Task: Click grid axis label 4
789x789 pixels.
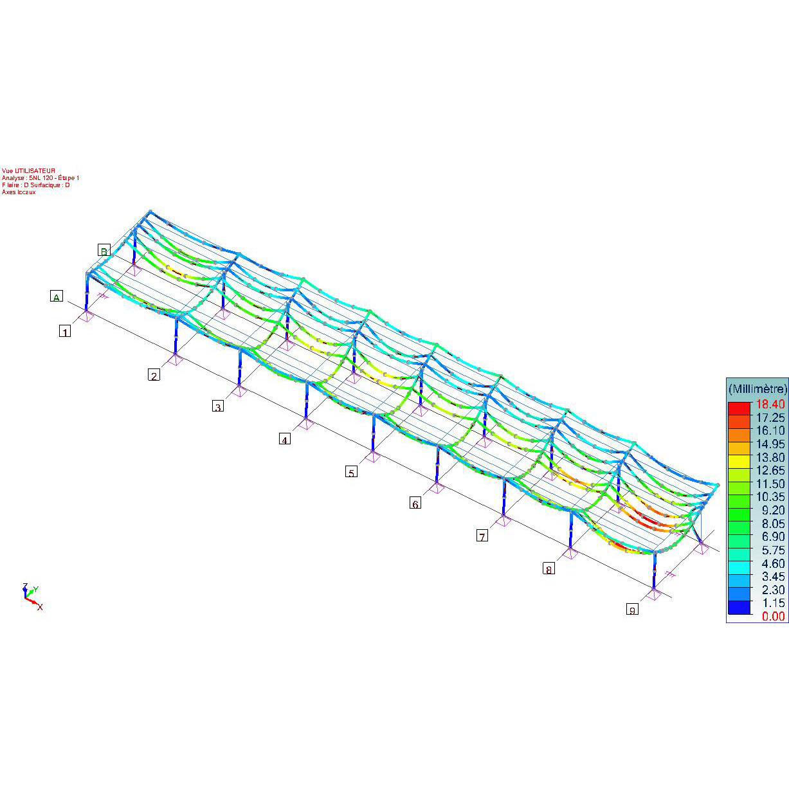Action: tap(284, 439)
